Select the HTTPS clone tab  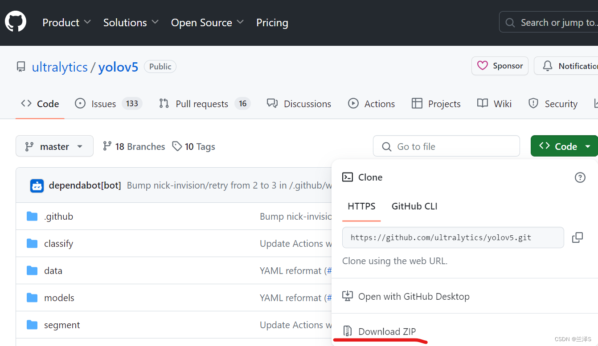[x=361, y=206]
